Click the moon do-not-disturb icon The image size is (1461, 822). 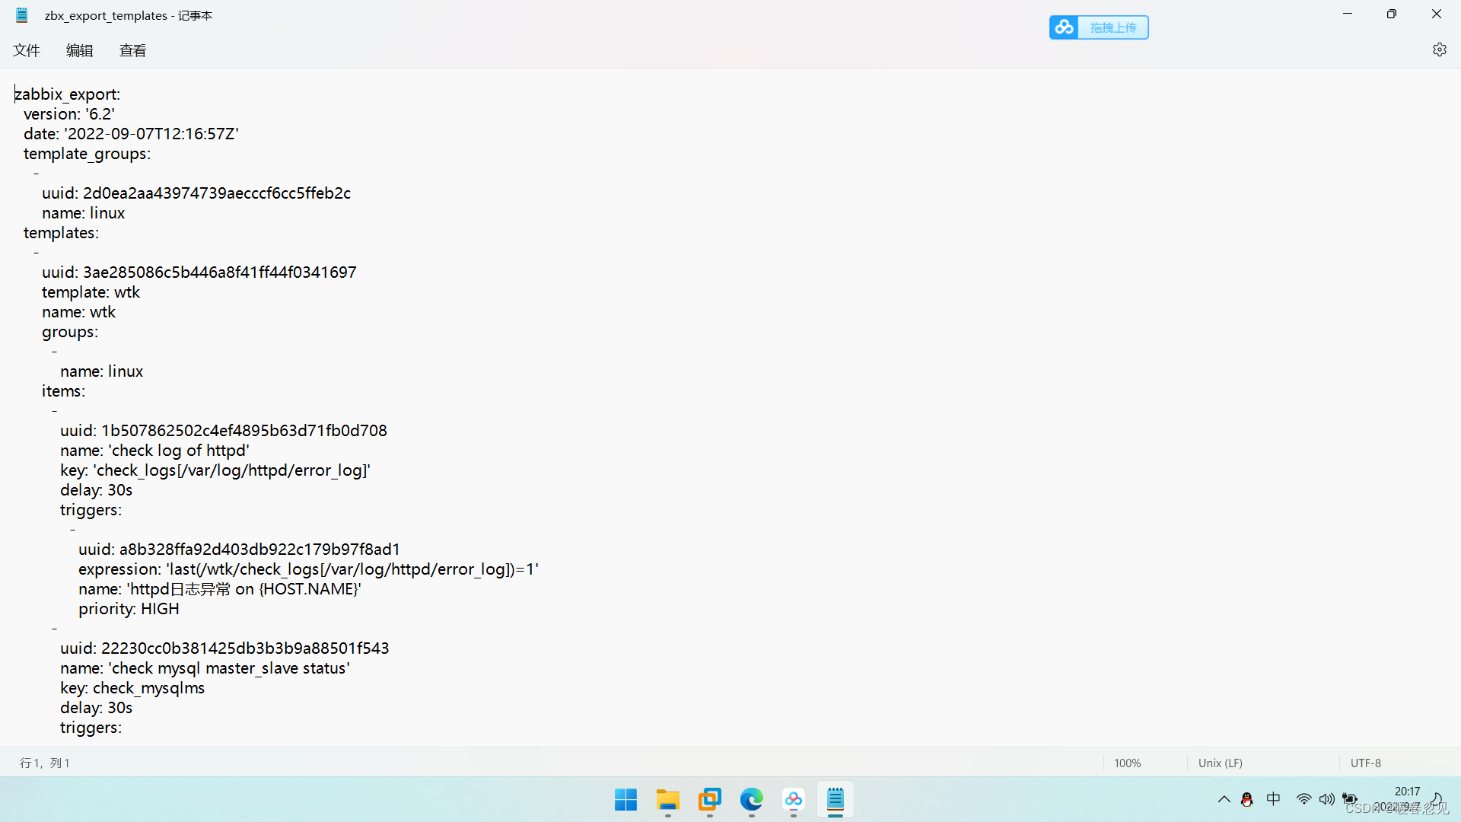pos(1437,799)
